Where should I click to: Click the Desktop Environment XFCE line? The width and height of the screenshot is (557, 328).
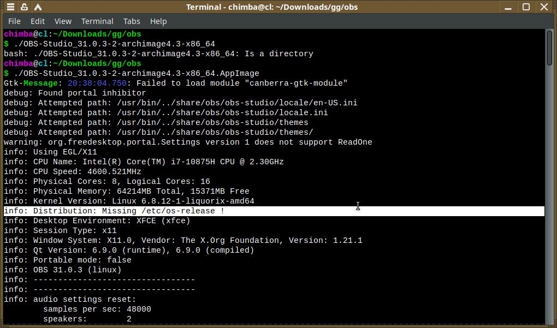tap(97, 221)
